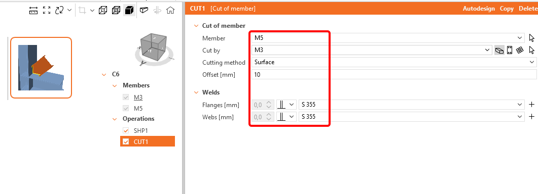This screenshot has width=538, height=194.
Task: Choose the Cut by plate icon
Action: point(510,51)
